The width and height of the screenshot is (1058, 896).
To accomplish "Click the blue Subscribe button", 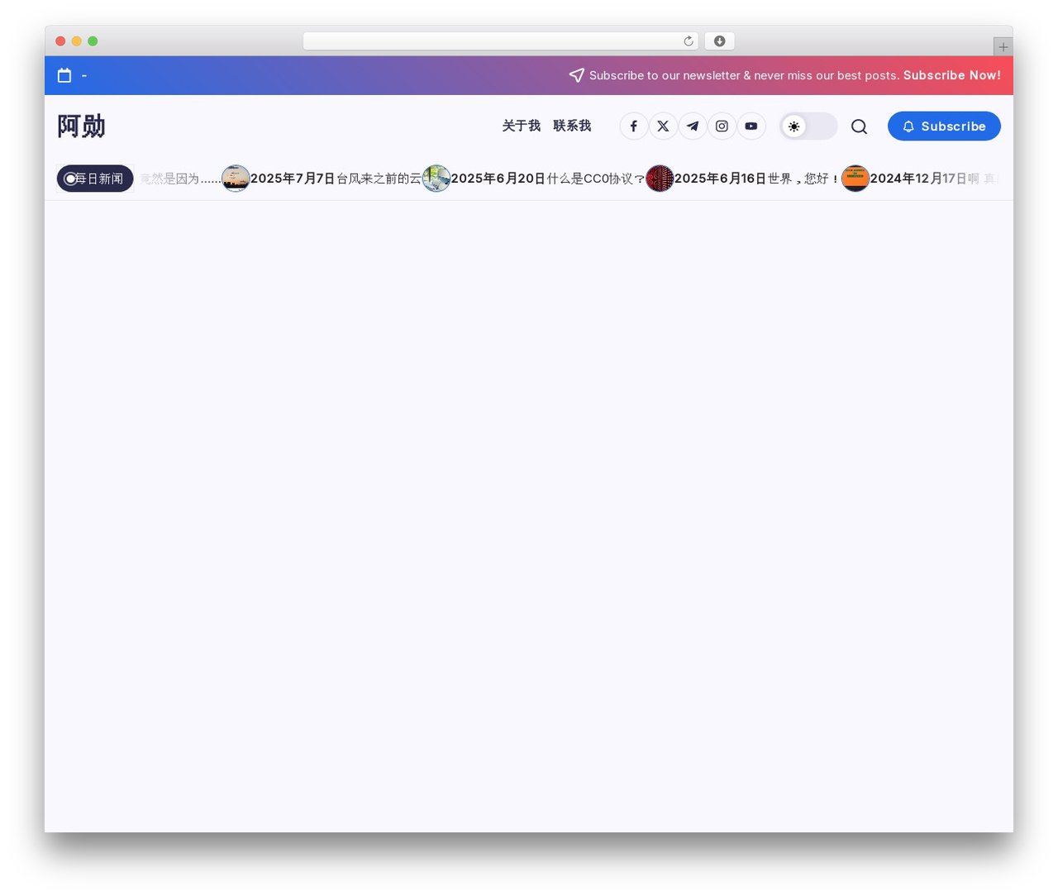I will pos(944,126).
